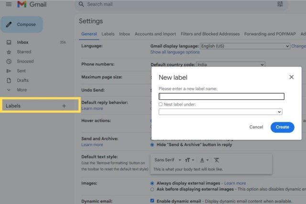The image size is (306, 204).
Task: Open Default country code dropdown
Action: tap(230, 64)
